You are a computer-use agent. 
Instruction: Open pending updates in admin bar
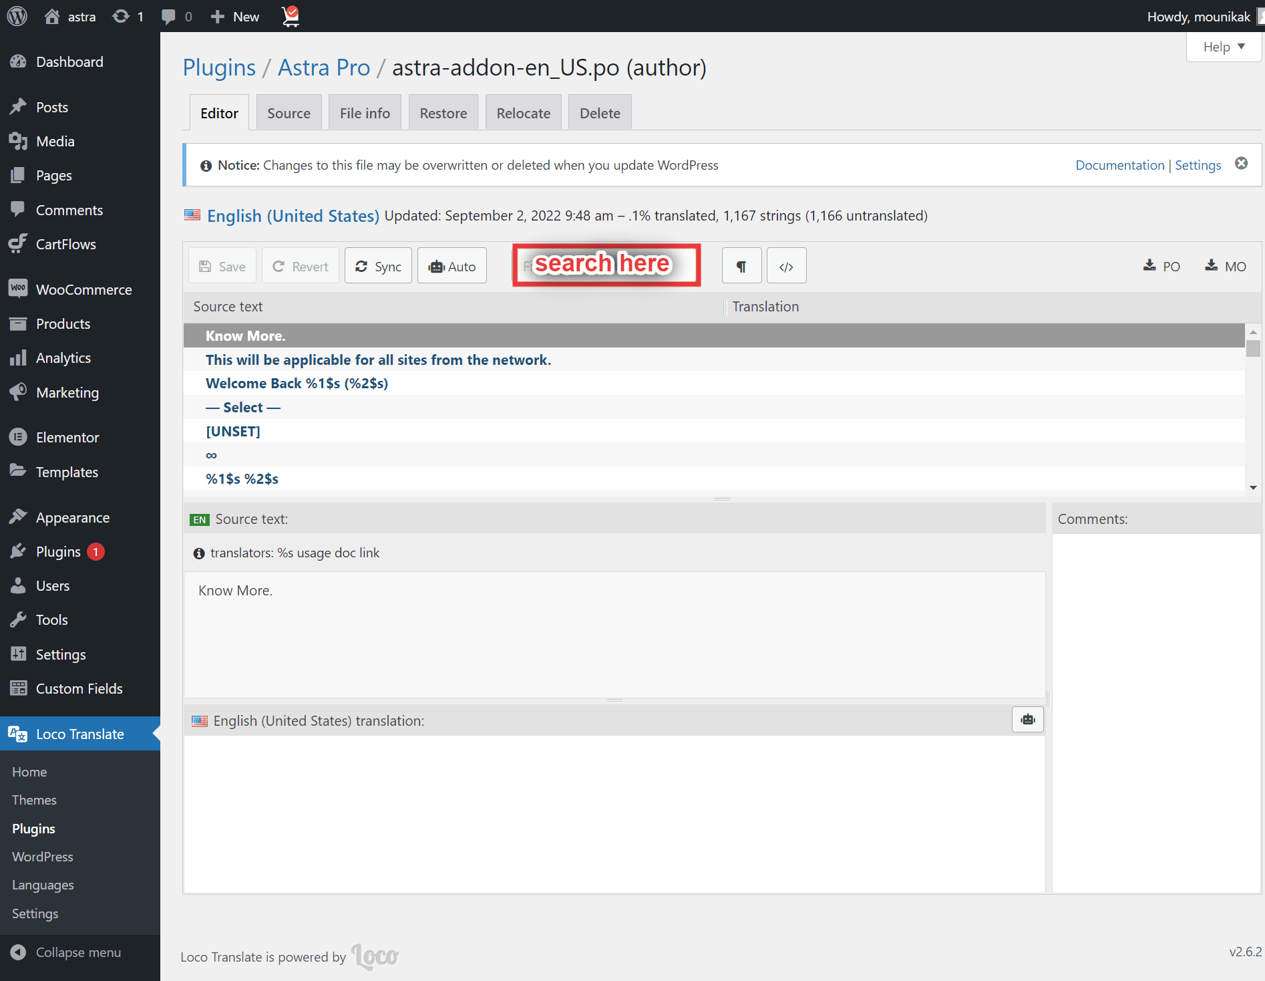tap(128, 16)
